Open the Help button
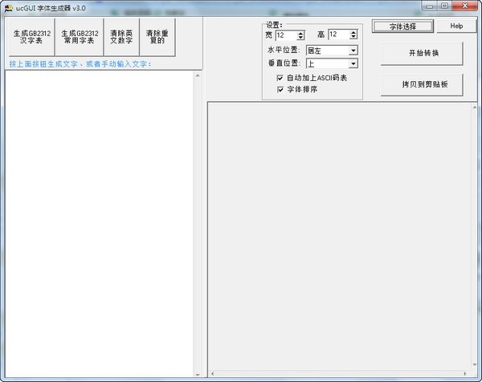 (456, 26)
